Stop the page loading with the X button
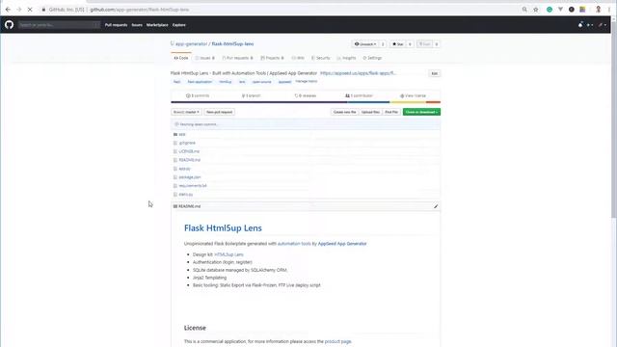The width and height of the screenshot is (617, 347). point(30,10)
